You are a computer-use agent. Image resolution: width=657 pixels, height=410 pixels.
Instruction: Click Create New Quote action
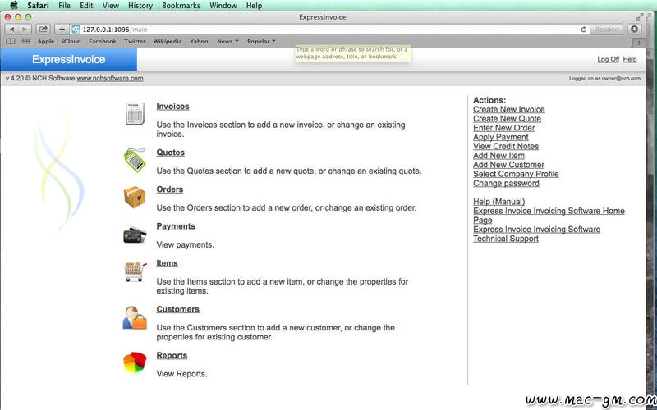tap(507, 118)
